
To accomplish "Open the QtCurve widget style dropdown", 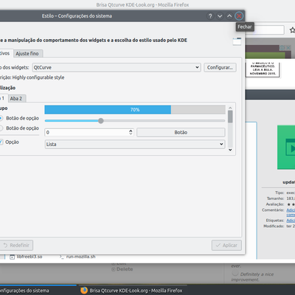I will point(117,67).
